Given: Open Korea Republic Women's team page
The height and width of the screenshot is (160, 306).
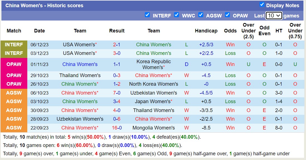Looking at the screenshot, I should pos(153,64).
